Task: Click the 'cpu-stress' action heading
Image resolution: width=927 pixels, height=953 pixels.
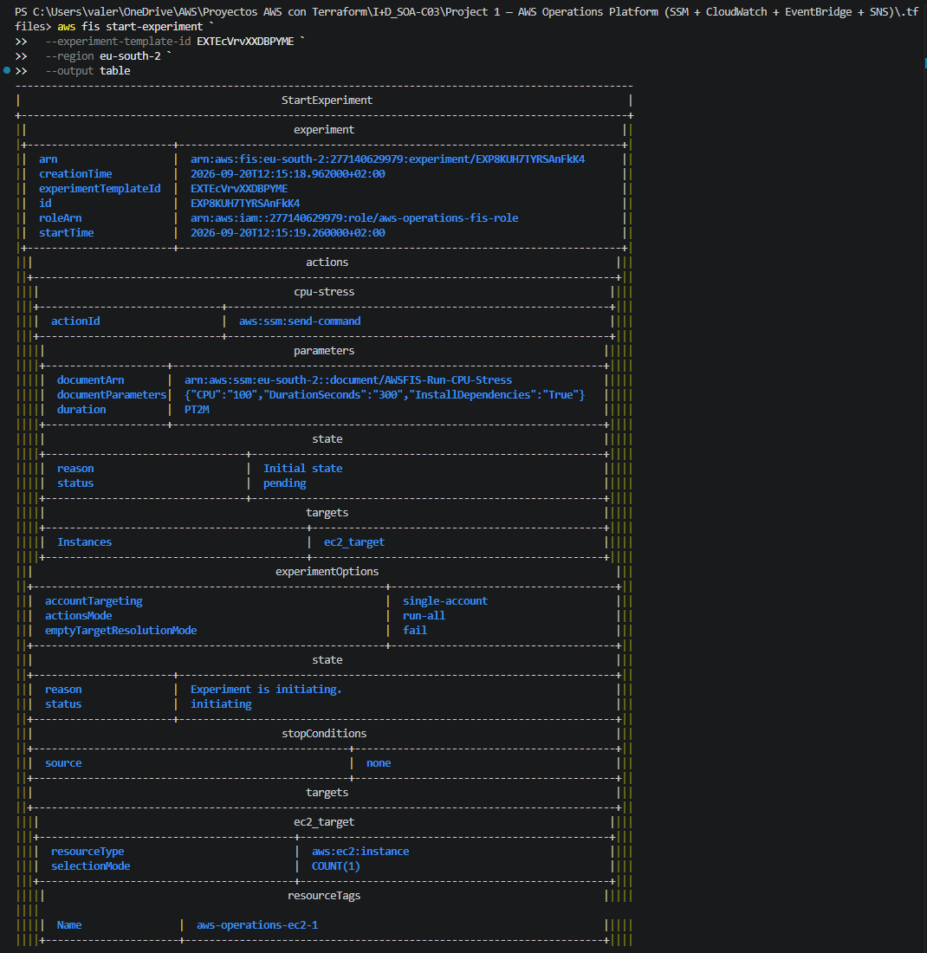Action: click(324, 292)
